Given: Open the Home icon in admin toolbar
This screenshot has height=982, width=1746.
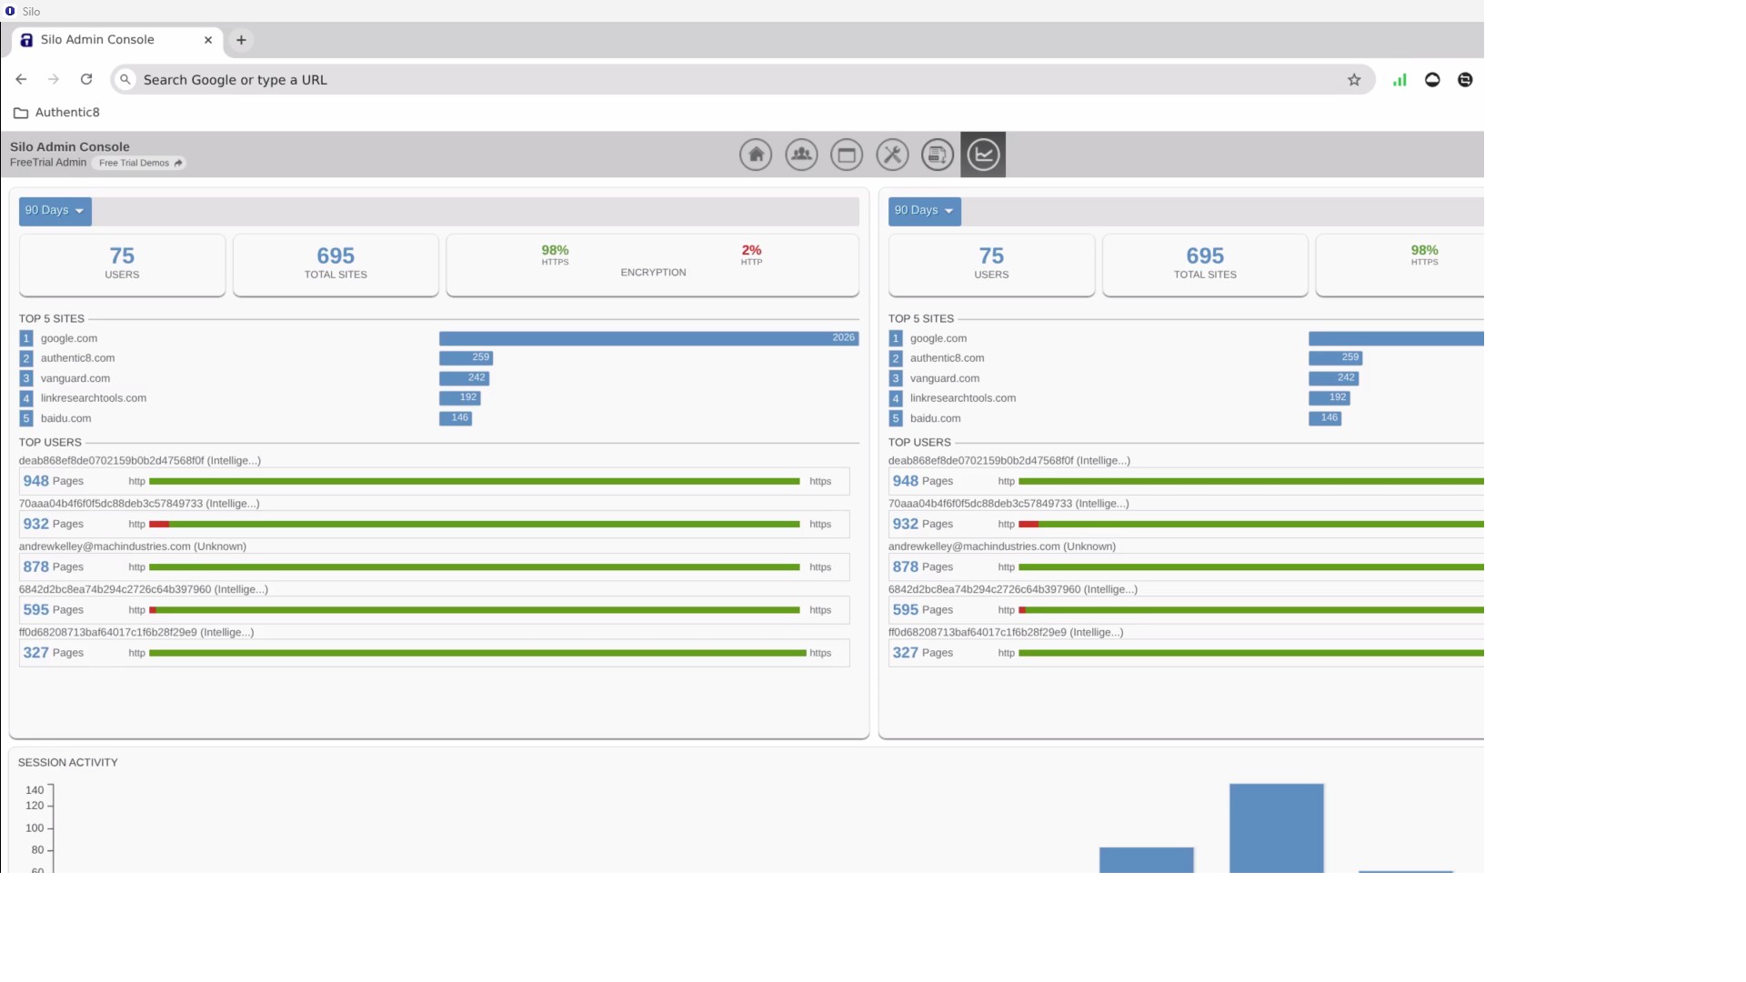Looking at the screenshot, I should (755, 155).
